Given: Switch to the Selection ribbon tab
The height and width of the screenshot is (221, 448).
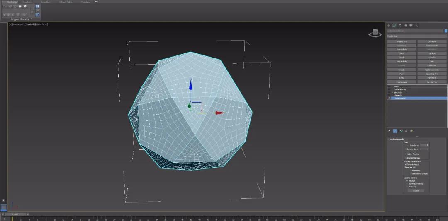Looking at the screenshot, I should tap(46, 2).
